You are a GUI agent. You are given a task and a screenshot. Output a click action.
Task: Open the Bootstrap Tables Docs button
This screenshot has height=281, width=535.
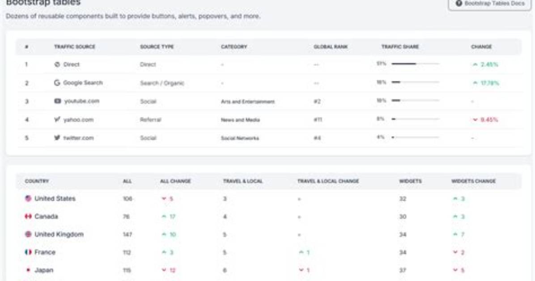click(490, 4)
